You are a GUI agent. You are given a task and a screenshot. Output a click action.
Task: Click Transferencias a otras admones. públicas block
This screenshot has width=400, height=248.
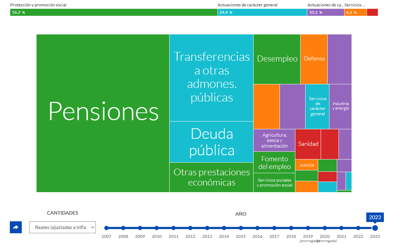tap(211, 78)
